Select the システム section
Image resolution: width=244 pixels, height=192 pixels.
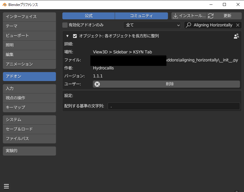(x=29, y=120)
